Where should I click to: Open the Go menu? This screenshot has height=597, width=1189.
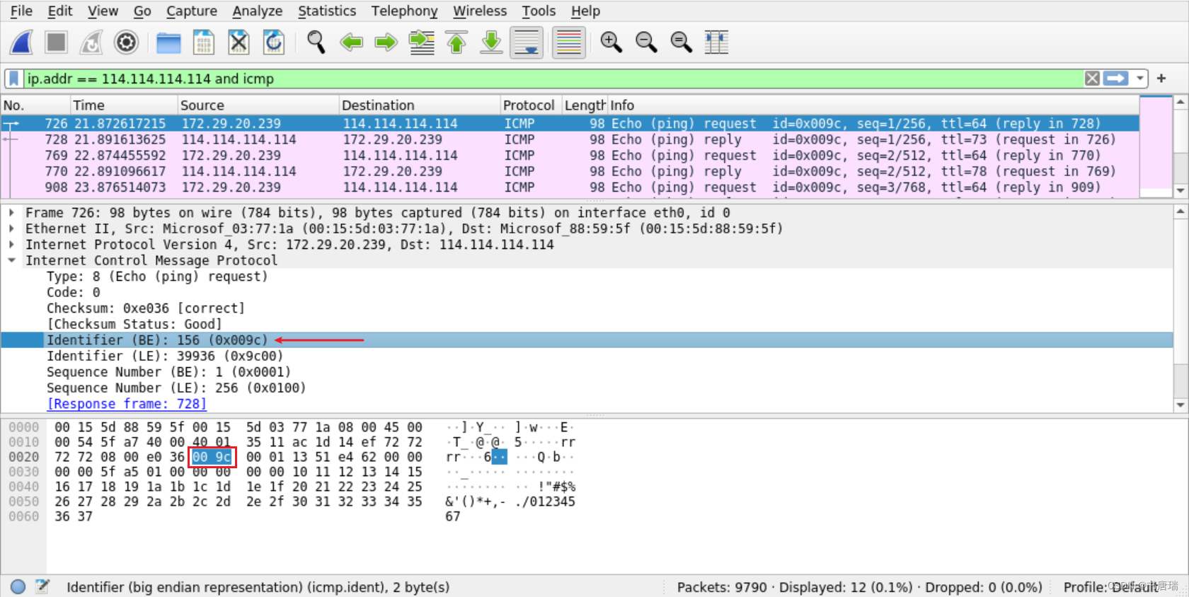tap(142, 11)
